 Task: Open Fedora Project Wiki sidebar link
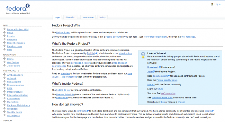point(18,29)
